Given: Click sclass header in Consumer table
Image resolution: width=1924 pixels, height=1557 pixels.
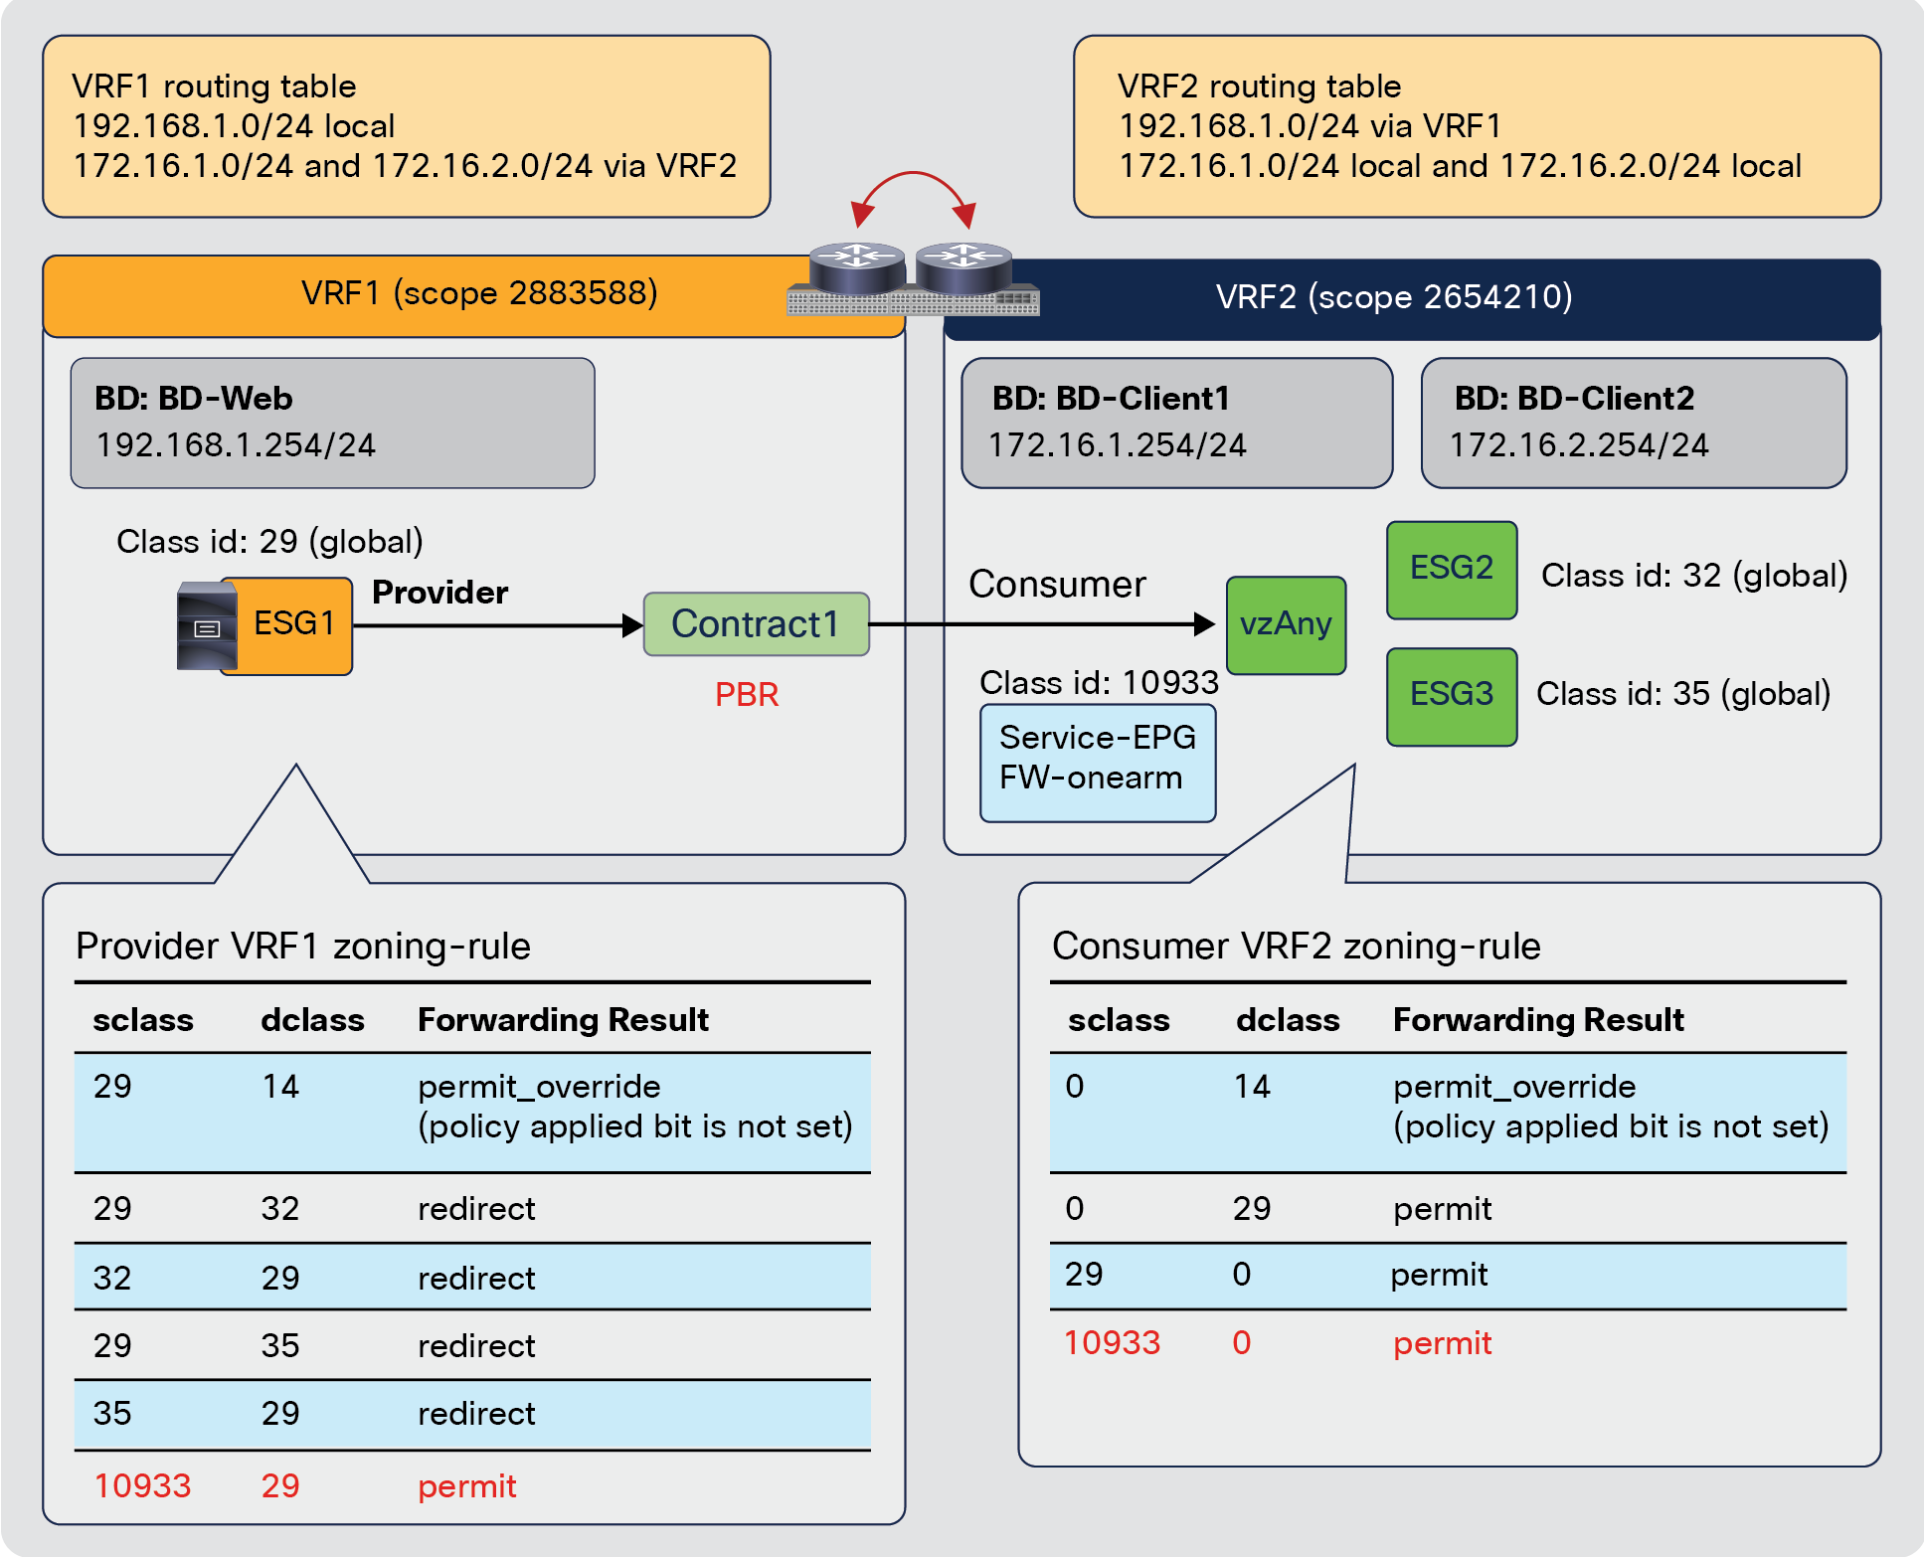Looking at the screenshot, I should click(x=1119, y=1020).
